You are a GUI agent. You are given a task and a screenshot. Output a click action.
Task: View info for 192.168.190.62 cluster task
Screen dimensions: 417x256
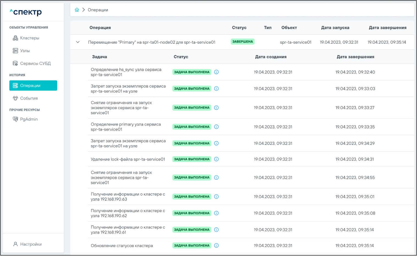pyautogui.click(x=216, y=213)
